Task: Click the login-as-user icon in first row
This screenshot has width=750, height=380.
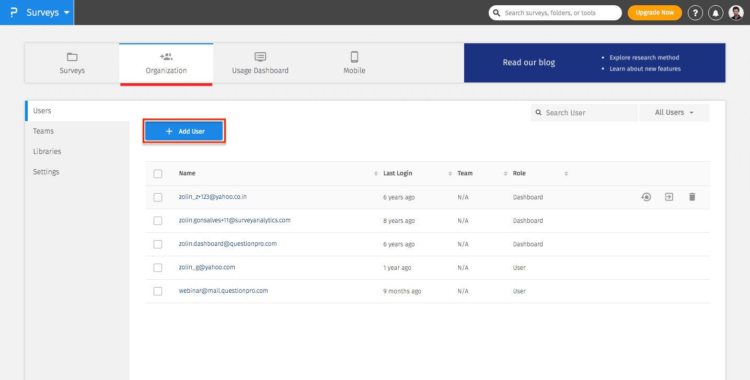Action: 669,197
